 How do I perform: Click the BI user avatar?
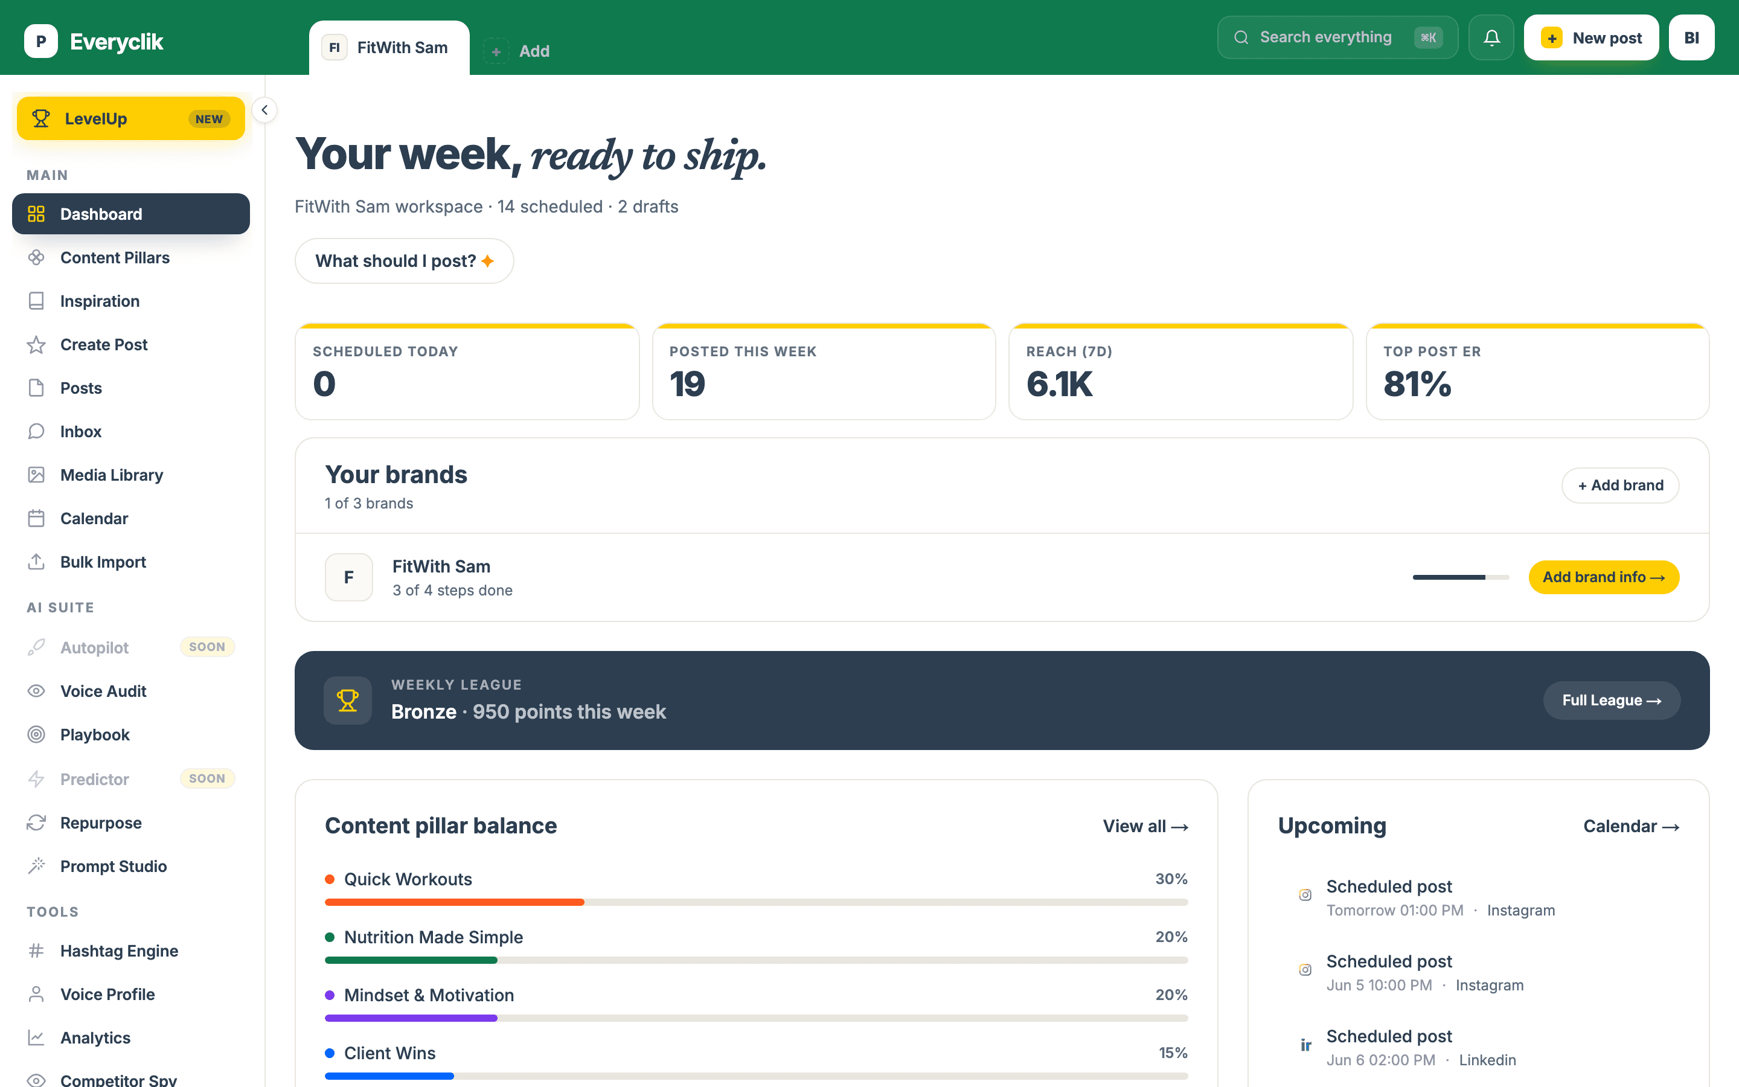pos(1691,37)
